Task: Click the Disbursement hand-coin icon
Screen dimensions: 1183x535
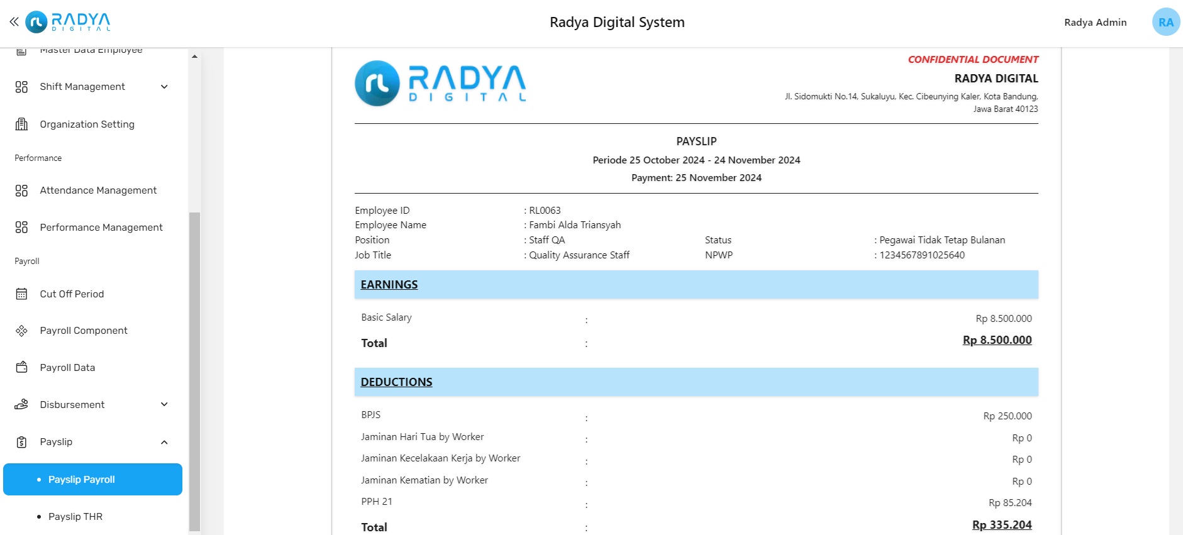Action: click(x=21, y=405)
